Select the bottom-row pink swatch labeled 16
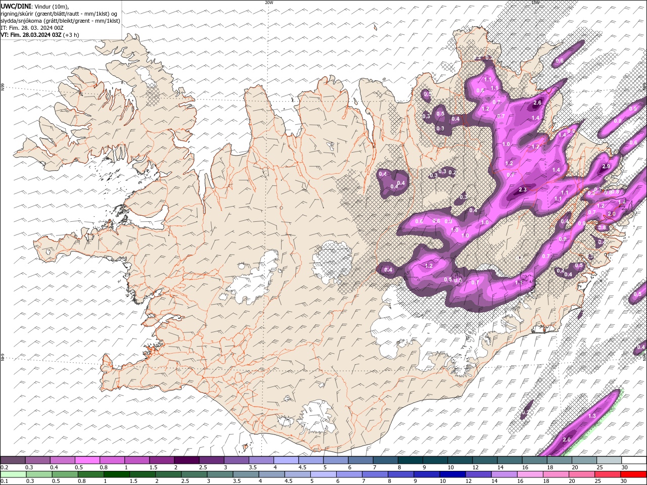Viewport: 647px width, 485px height. [x=530, y=474]
